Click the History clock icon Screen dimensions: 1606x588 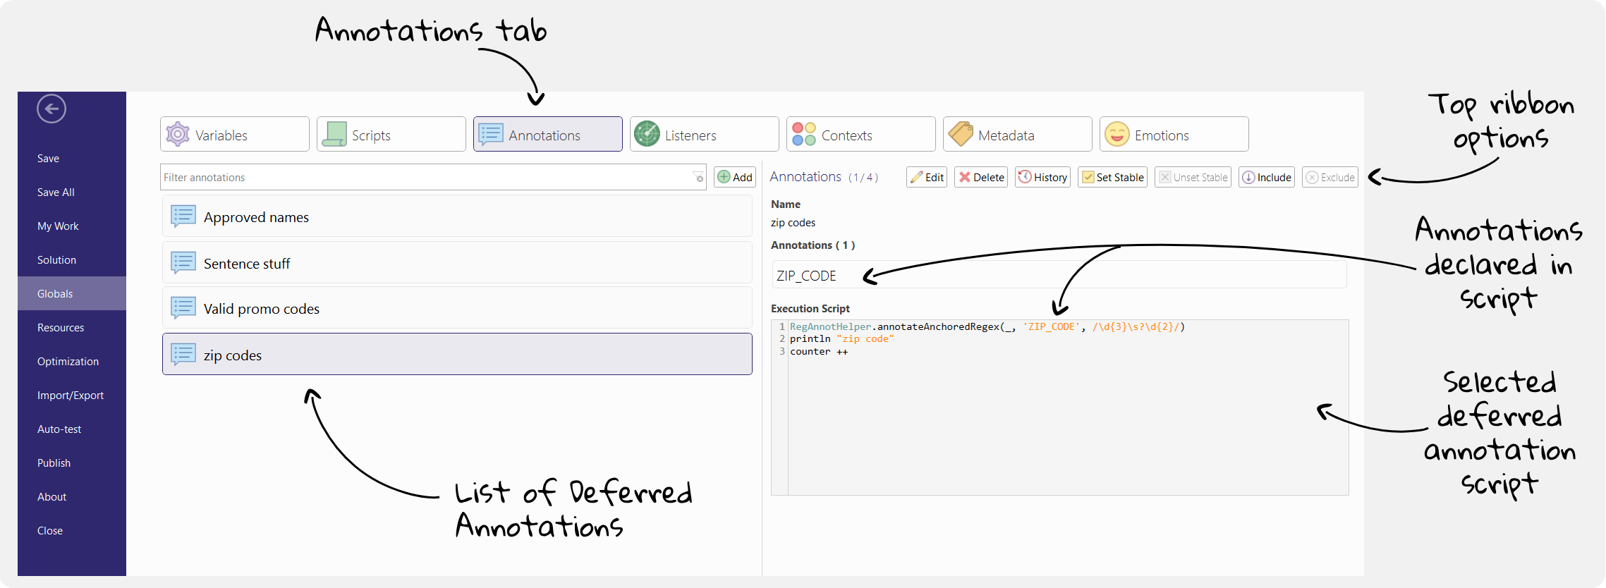(1026, 177)
